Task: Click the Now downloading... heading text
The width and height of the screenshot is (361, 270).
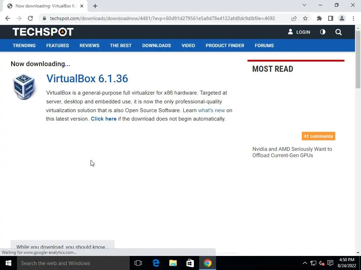Action: tap(41, 64)
